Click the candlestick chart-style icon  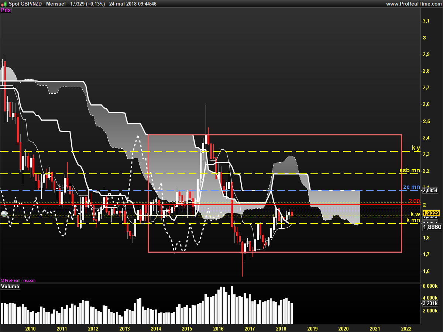pyautogui.click(x=4, y=4)
